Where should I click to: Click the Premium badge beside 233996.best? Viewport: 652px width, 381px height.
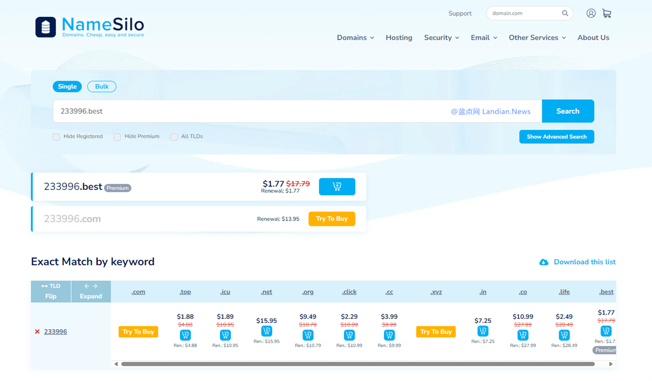pos(118,188)
